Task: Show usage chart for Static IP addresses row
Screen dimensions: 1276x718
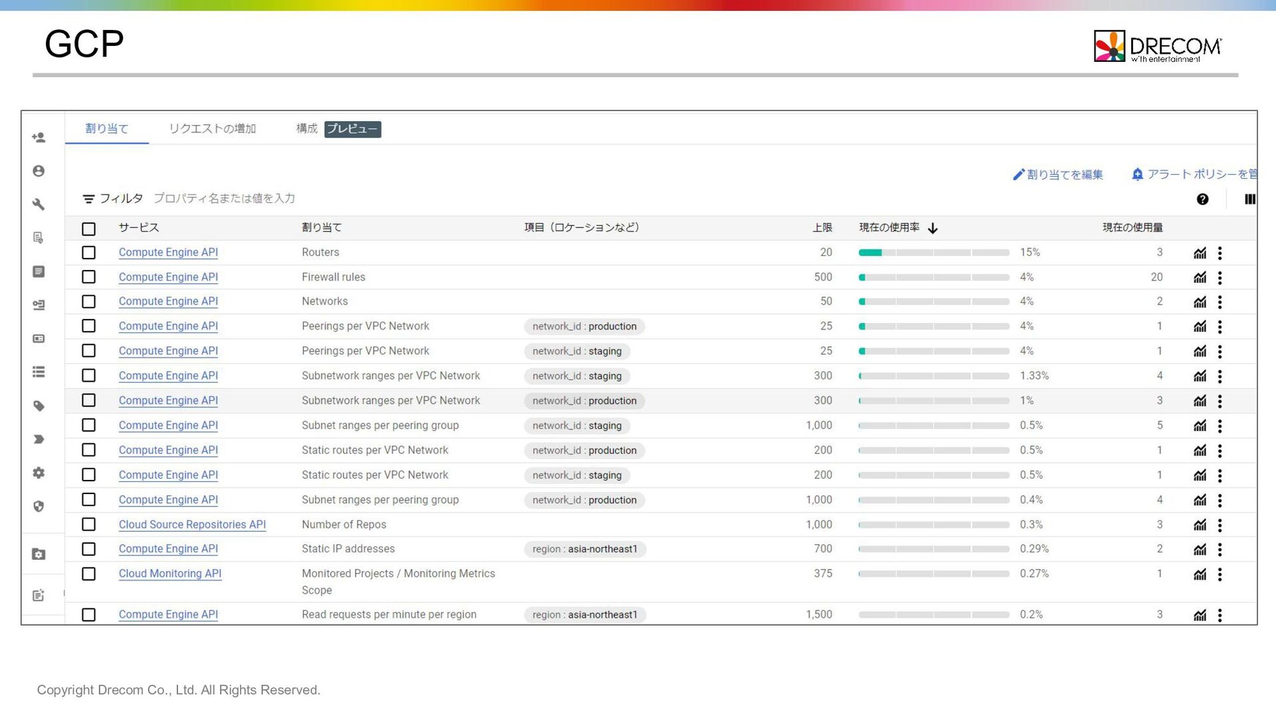Action: 1200,550
